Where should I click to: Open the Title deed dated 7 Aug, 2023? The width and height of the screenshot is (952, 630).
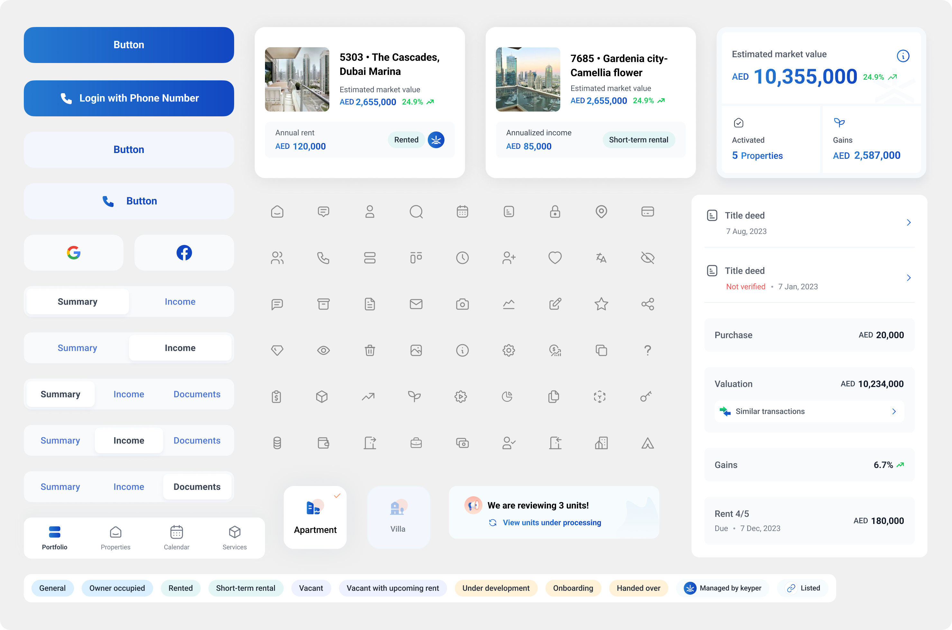pyautogui.click(x=809, y=222)
